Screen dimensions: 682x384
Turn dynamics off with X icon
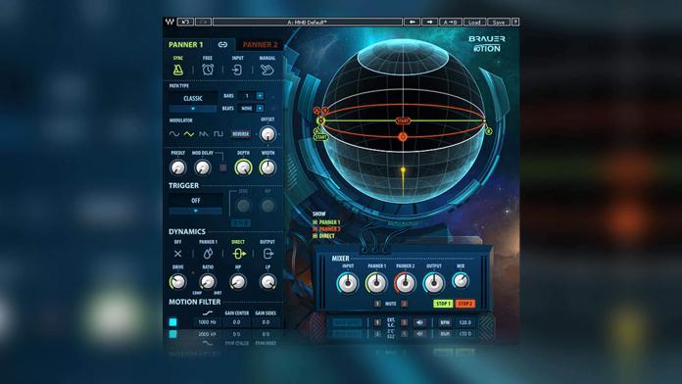click(178, 254)
